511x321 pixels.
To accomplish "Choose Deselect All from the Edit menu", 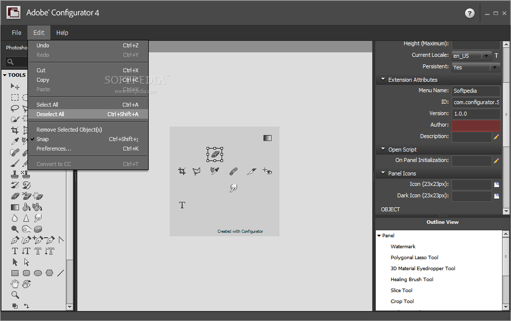I will coord(88,114).
